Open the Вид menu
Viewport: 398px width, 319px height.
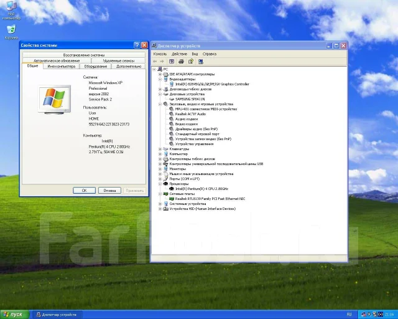click(195, 54)
